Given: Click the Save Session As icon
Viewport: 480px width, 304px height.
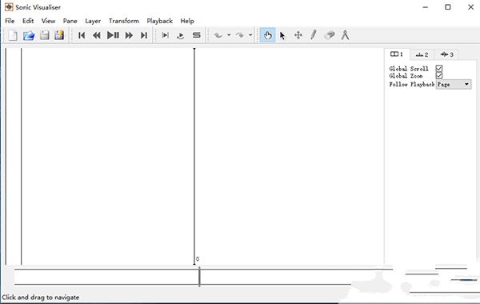Looking at the screenshot, I should (59, 35).
